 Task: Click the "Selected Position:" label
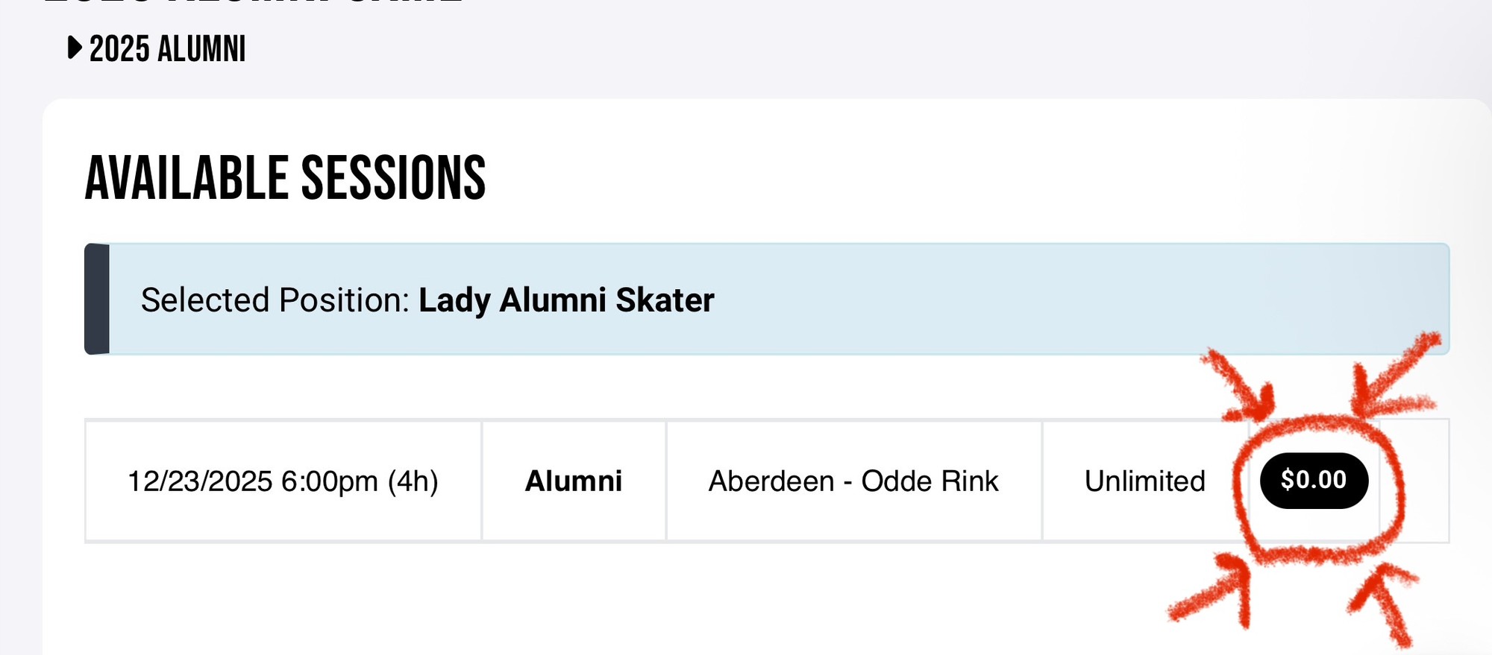coord(275,300)
